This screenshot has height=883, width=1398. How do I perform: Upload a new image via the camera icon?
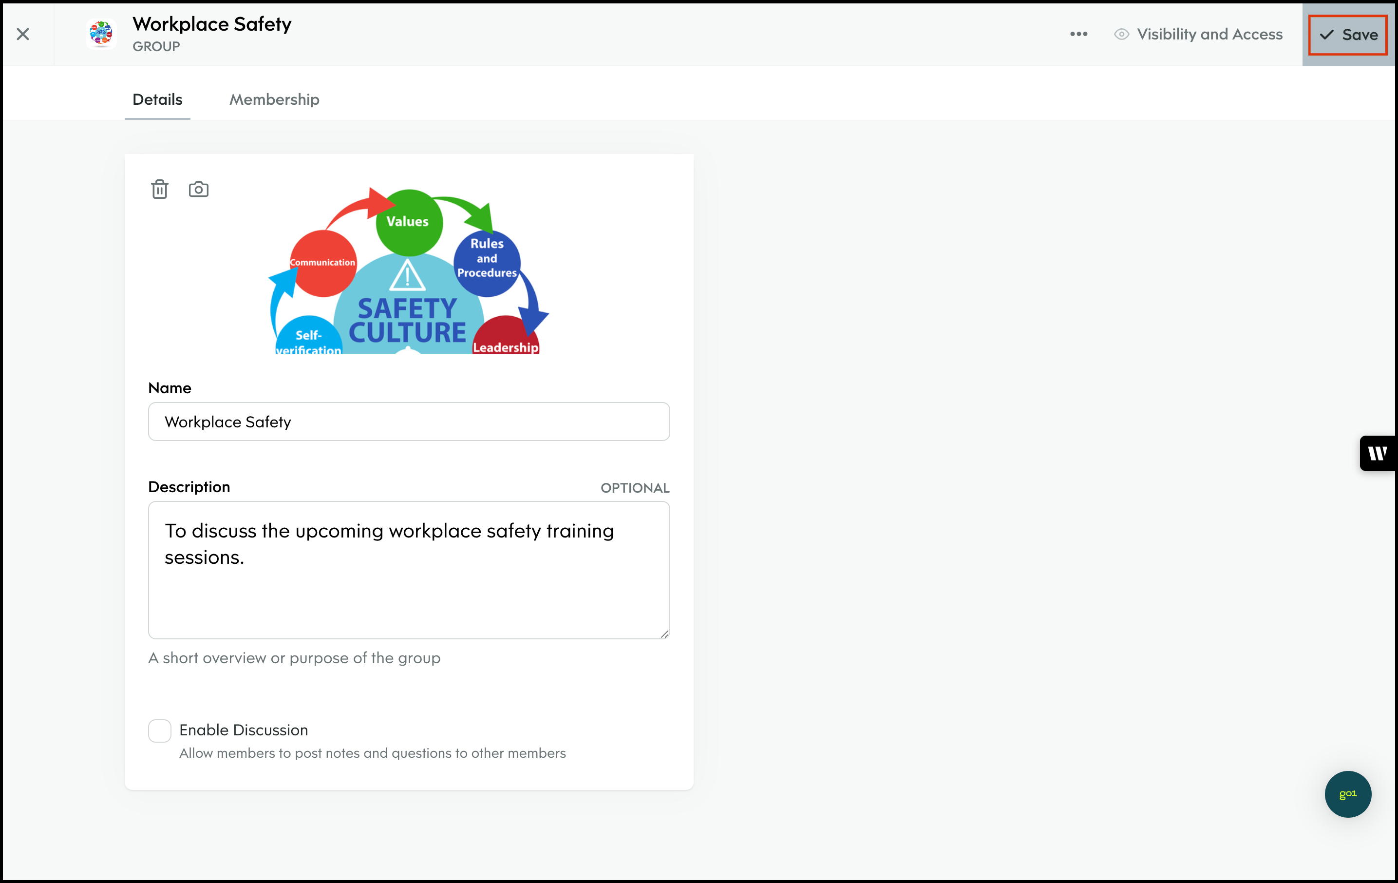[199, 190]
